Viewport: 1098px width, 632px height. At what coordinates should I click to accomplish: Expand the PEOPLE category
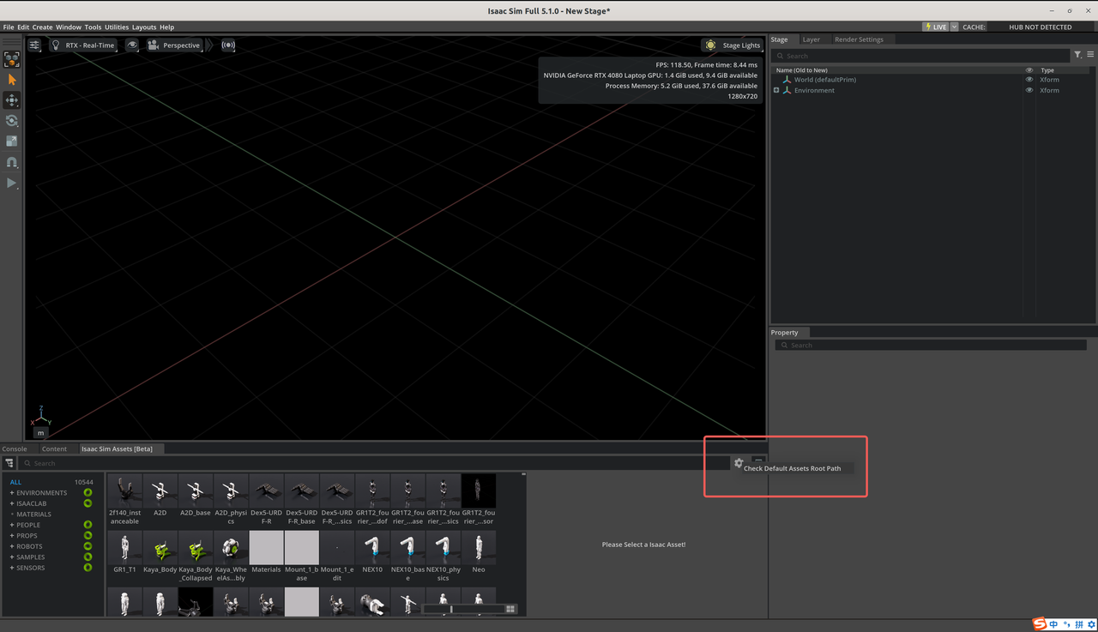tap(12, 525)
